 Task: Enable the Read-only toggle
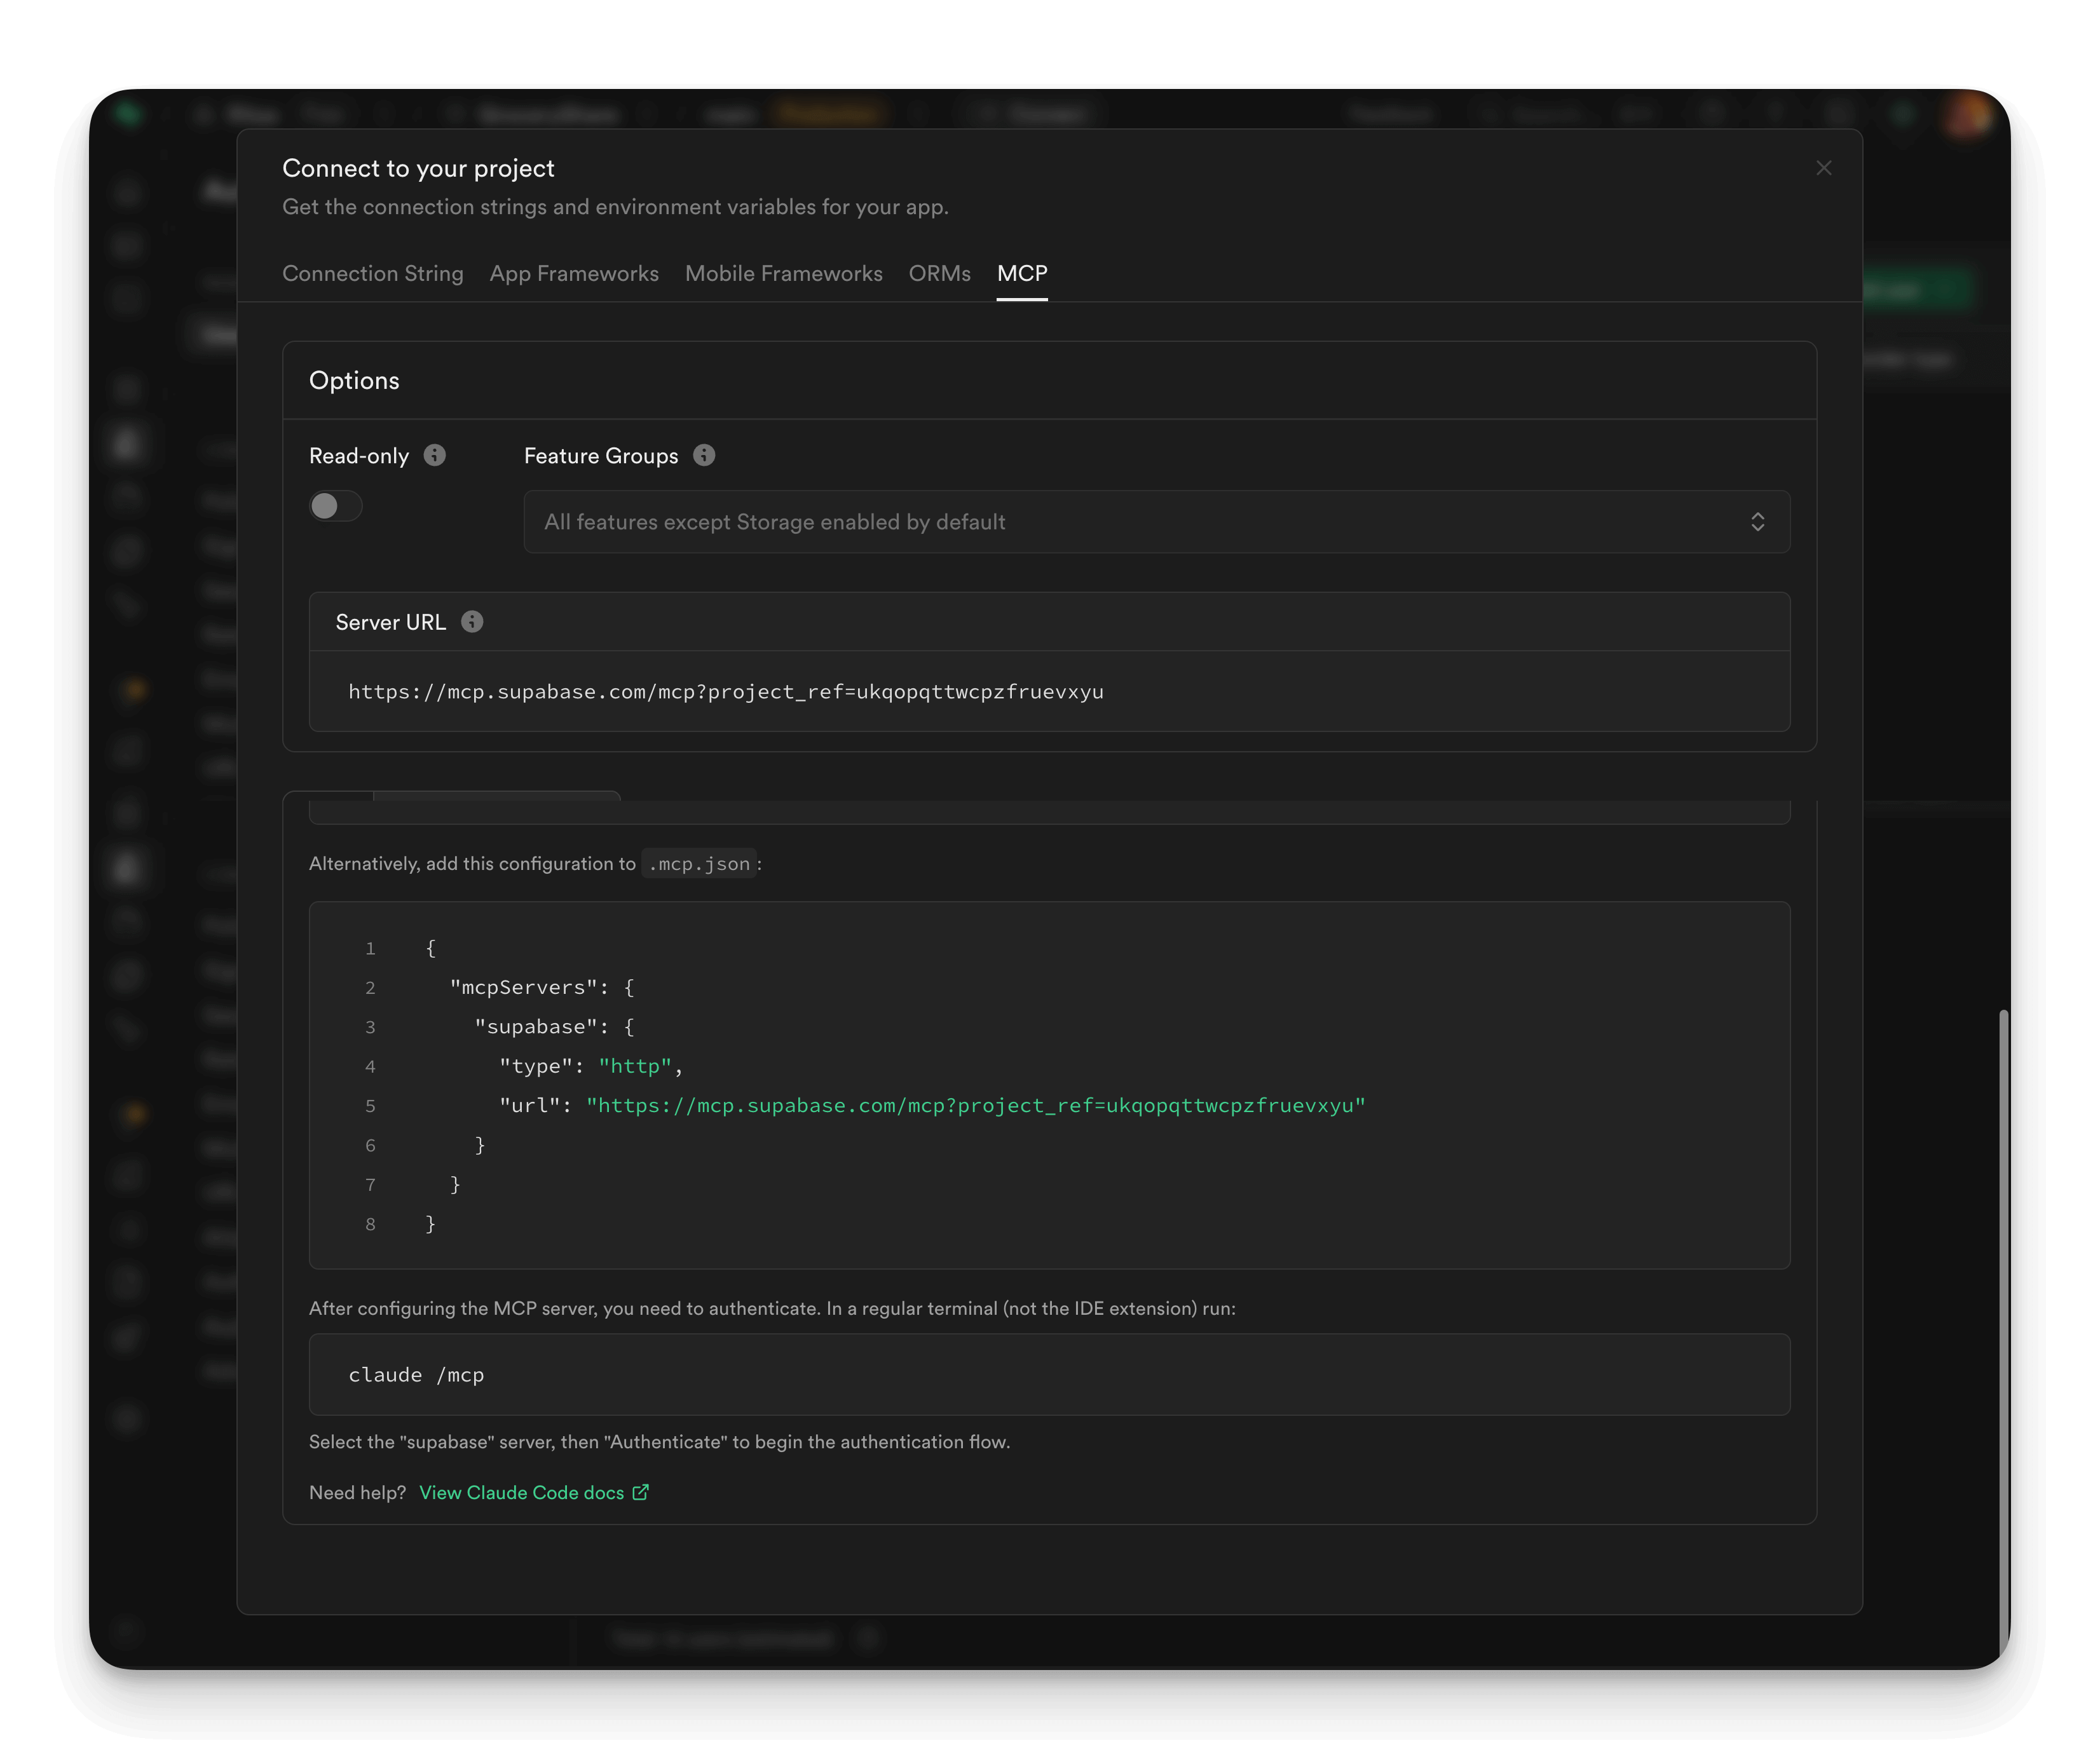(x=335, y=506)
